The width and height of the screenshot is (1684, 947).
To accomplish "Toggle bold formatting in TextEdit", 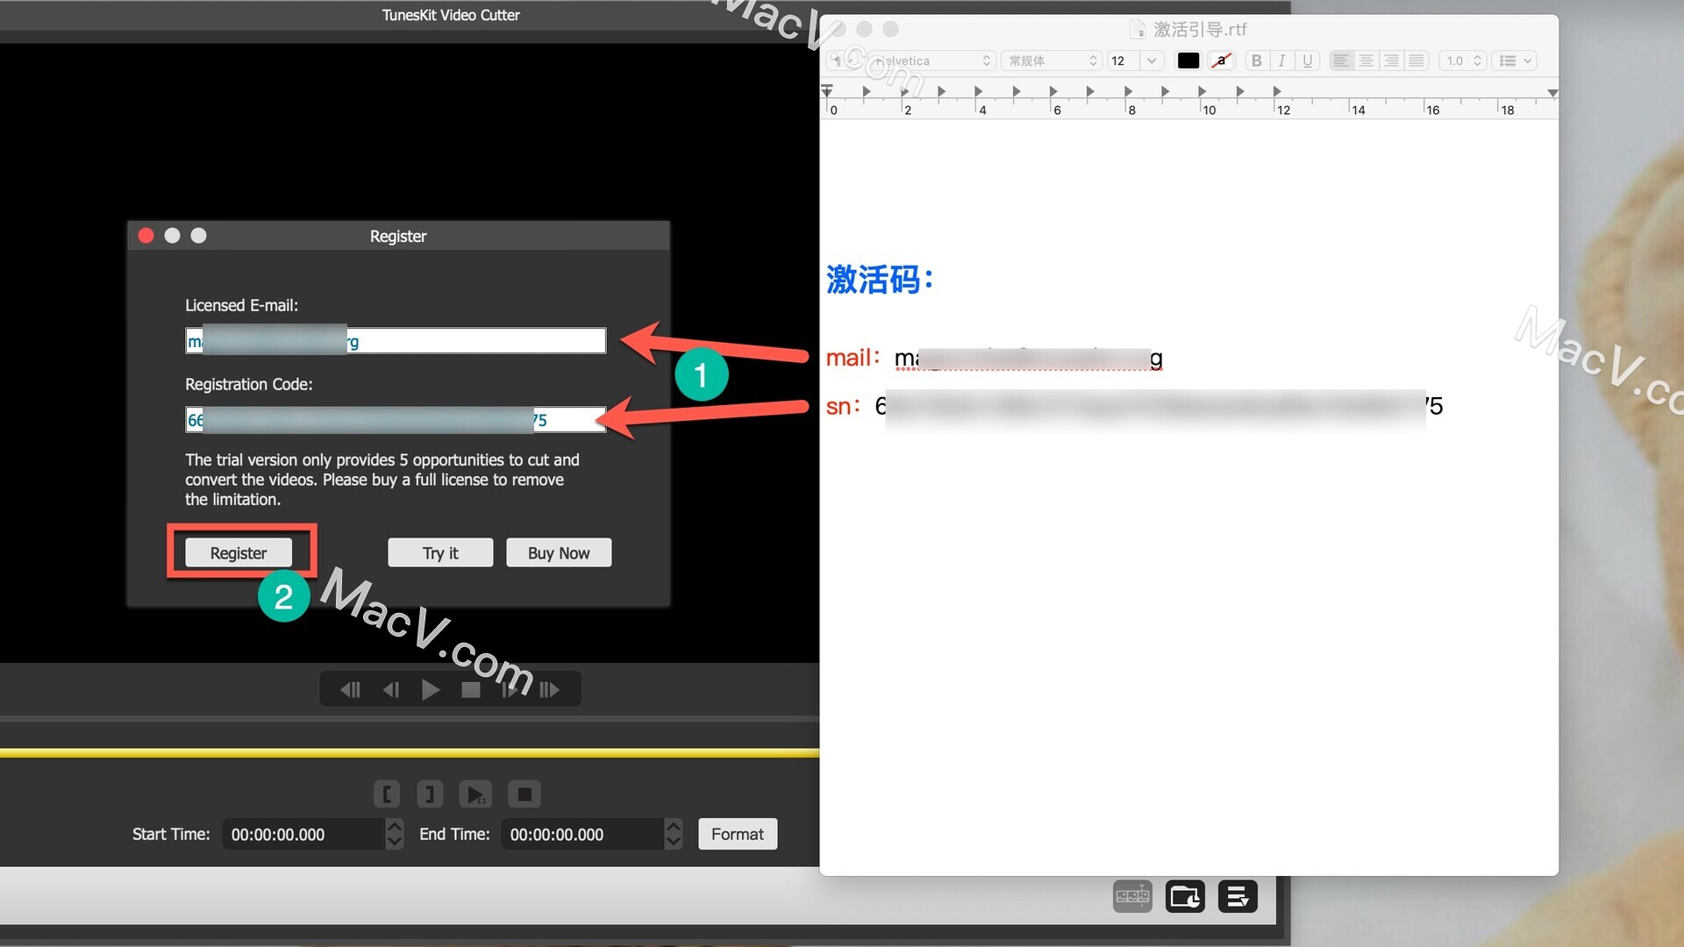I will 1257,61.
